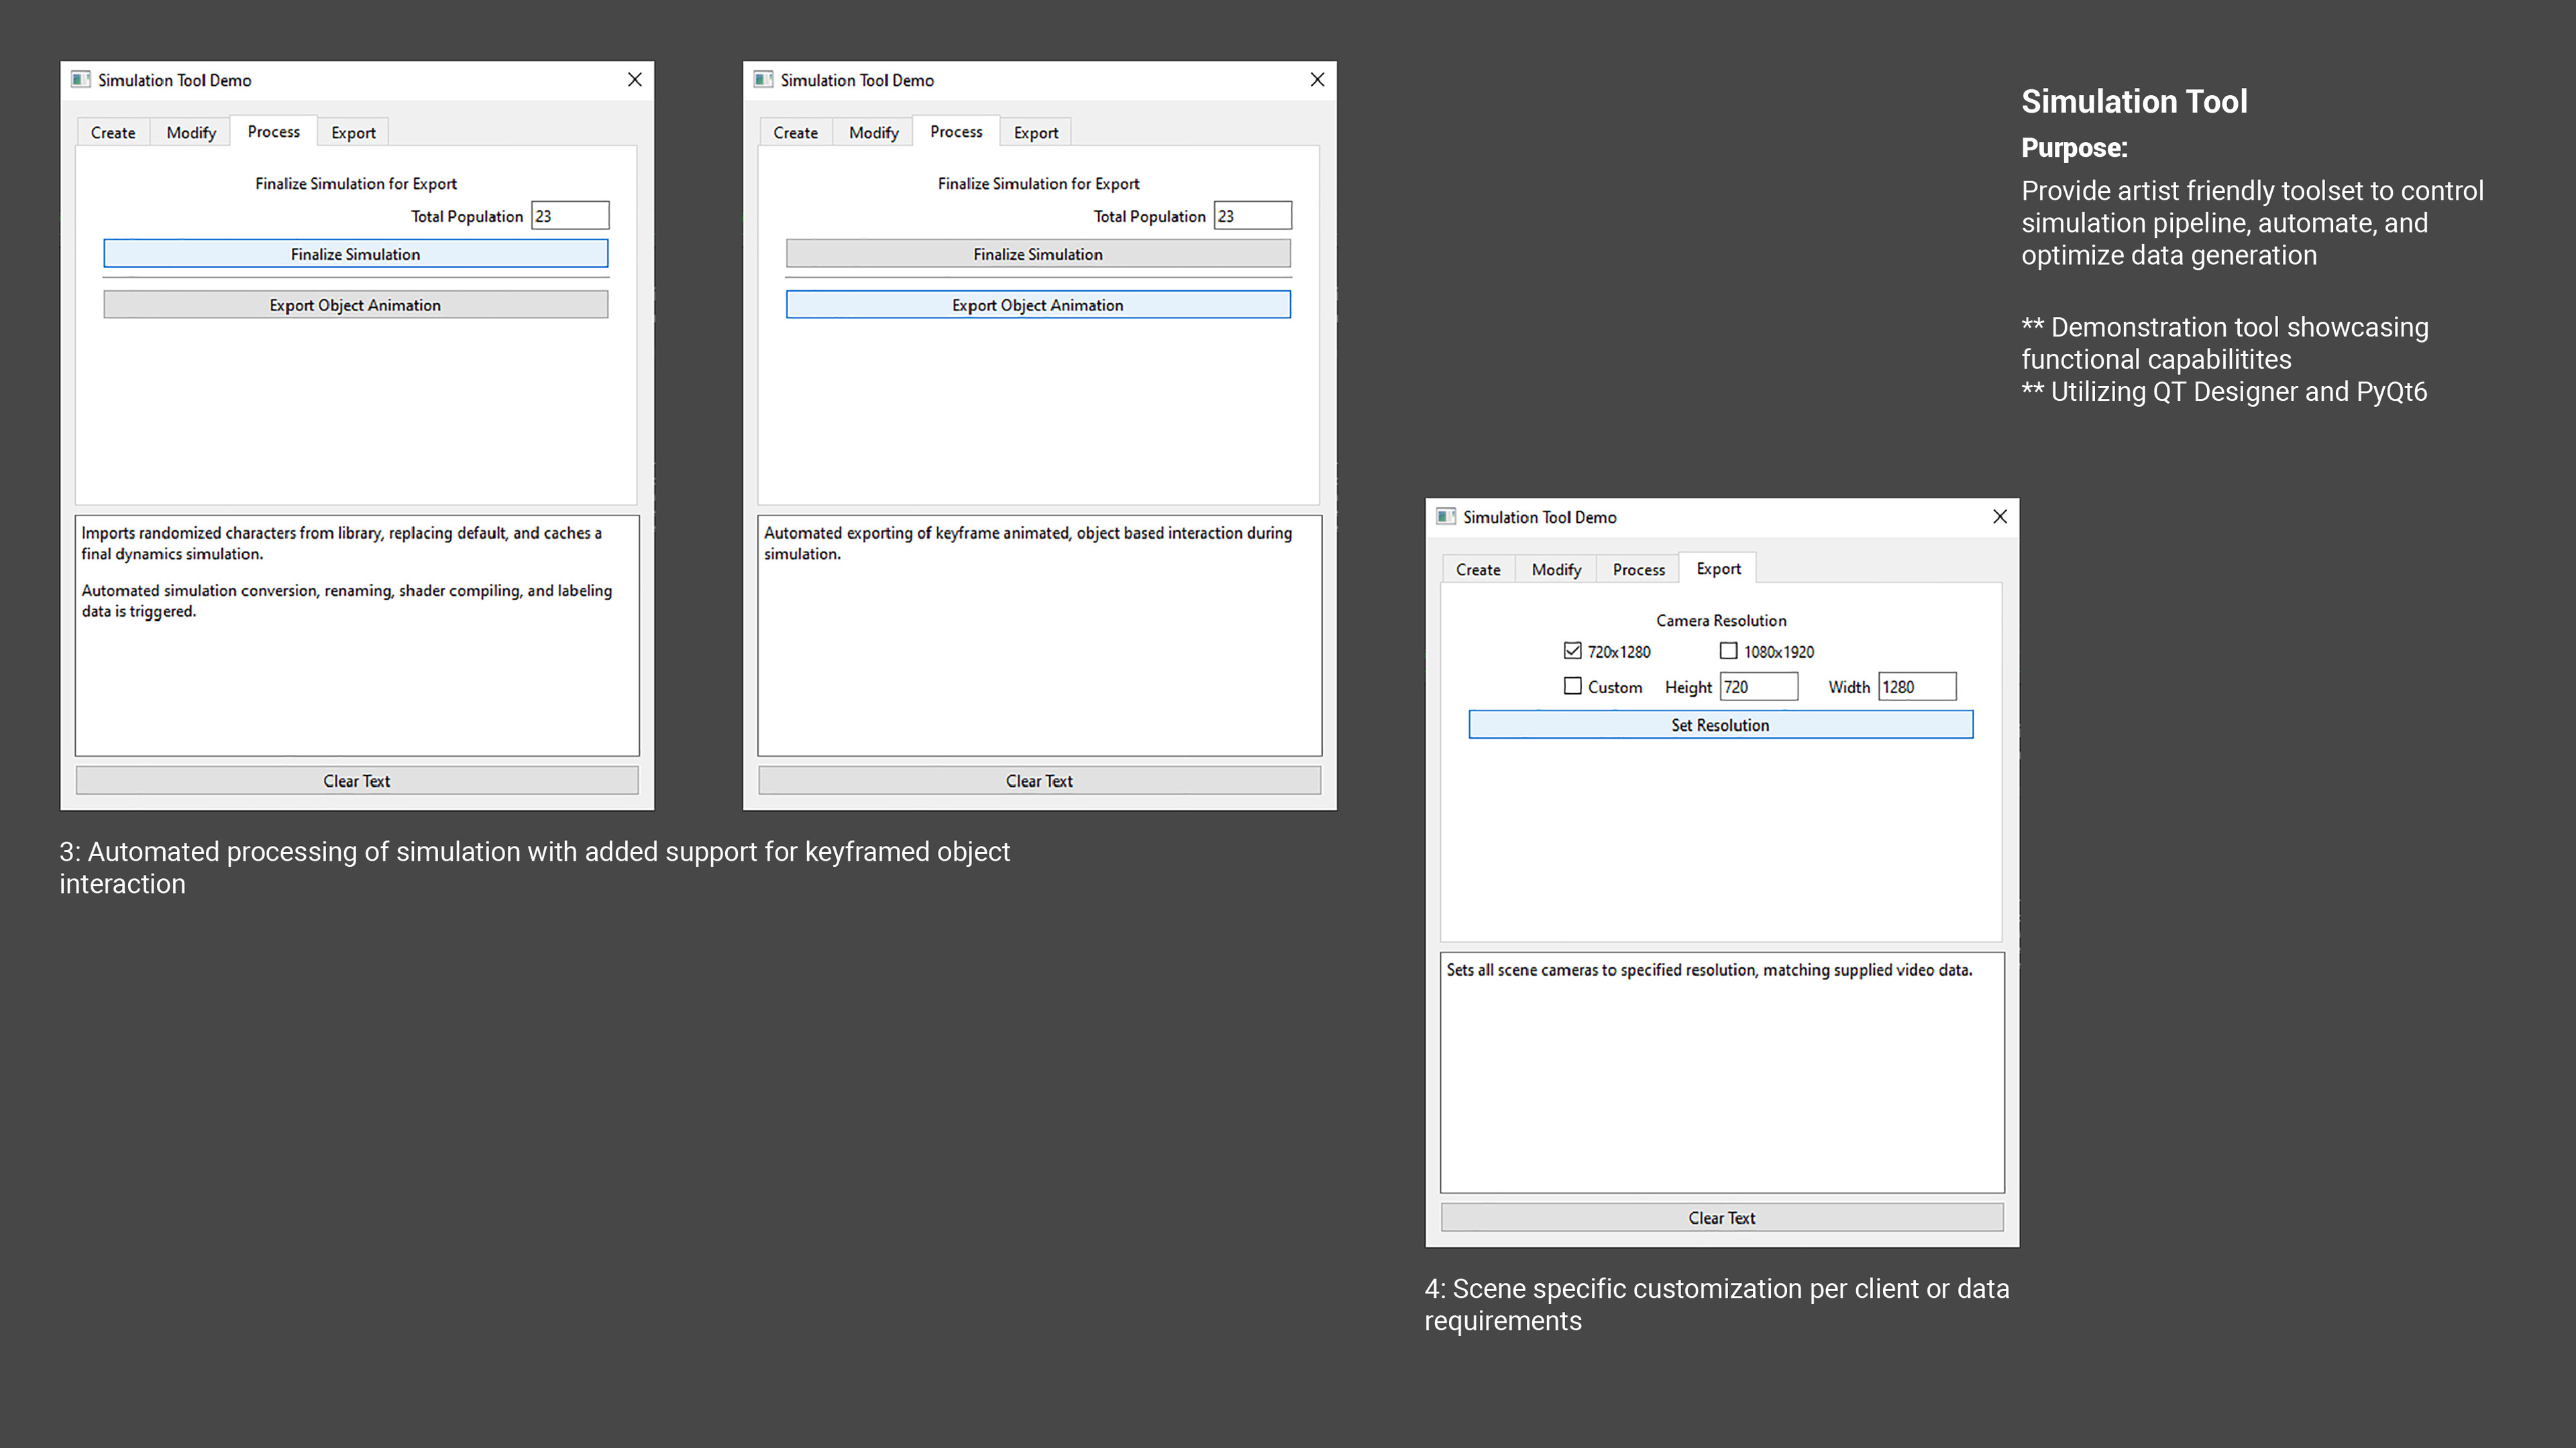Click the middle window's description text box
2576x1448 pixels.
point(1039,636)
